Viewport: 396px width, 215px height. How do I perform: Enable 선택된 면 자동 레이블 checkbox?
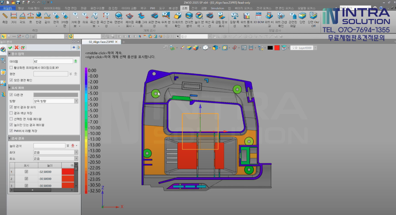tap(11, 119)
